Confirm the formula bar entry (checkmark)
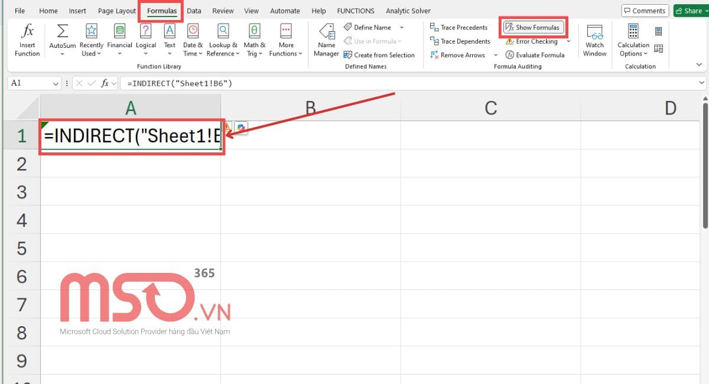Viewport: 709px width, 384px height. pos(92,83)
